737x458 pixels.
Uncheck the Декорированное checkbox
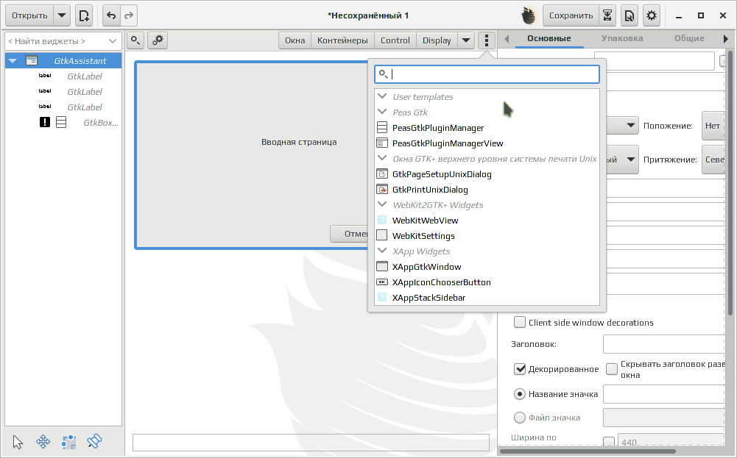coord(519,369)
